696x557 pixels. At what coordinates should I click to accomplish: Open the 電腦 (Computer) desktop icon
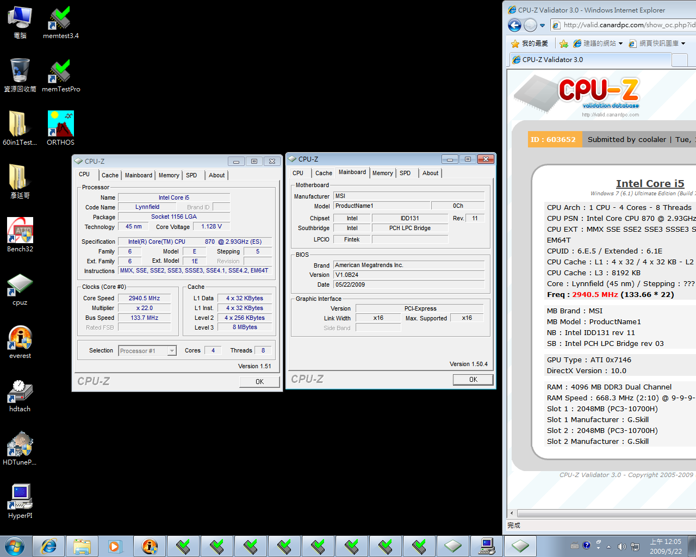click(20, 23)
